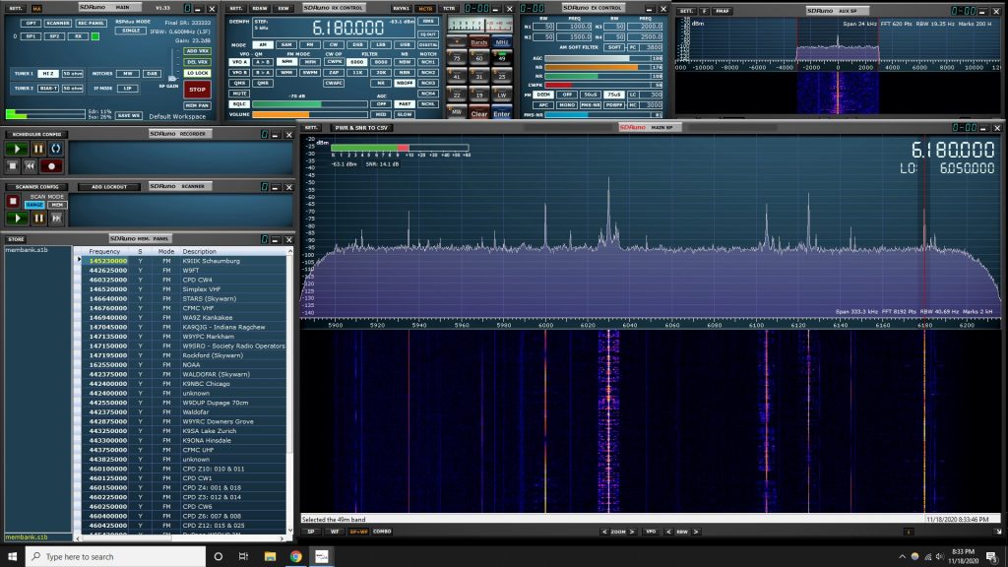This screenshot has height=567, width=1008.
Task: Click the red STOP button in Main
Action: 197,90
